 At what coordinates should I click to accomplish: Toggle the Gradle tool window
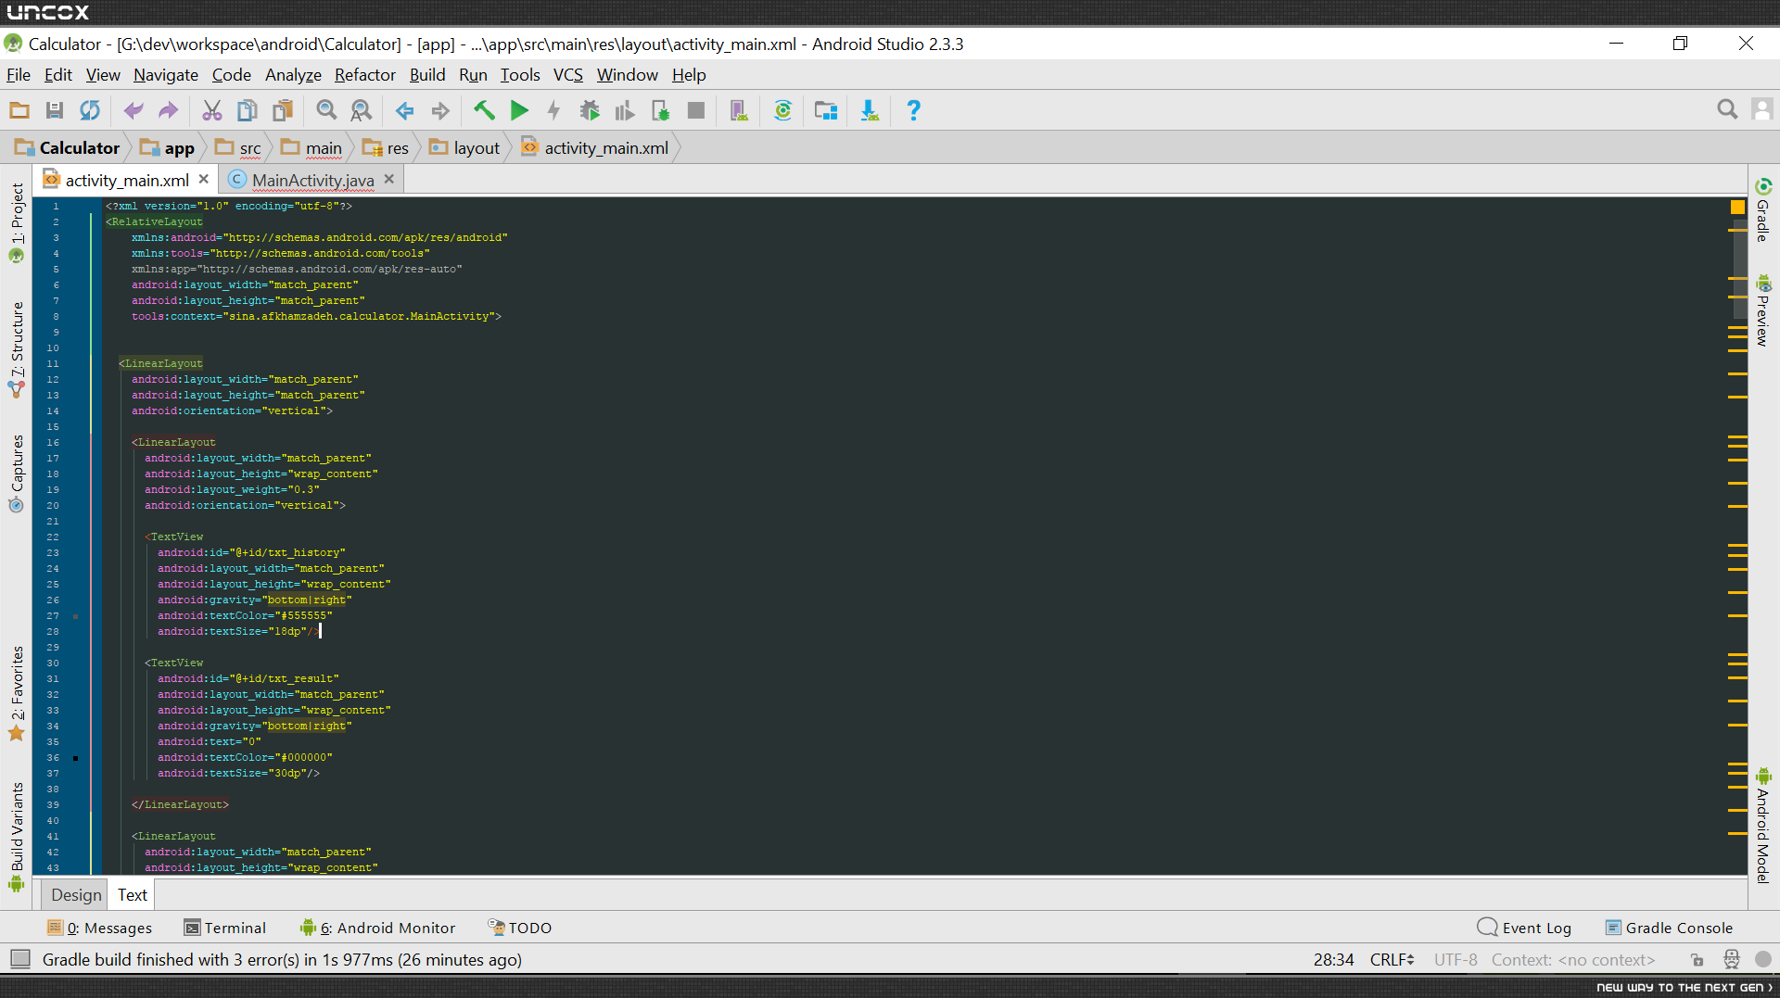(1763, 210)
